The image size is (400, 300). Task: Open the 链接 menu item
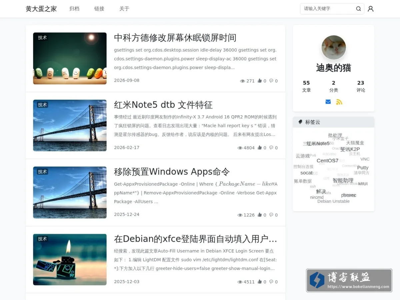(99, 9)
